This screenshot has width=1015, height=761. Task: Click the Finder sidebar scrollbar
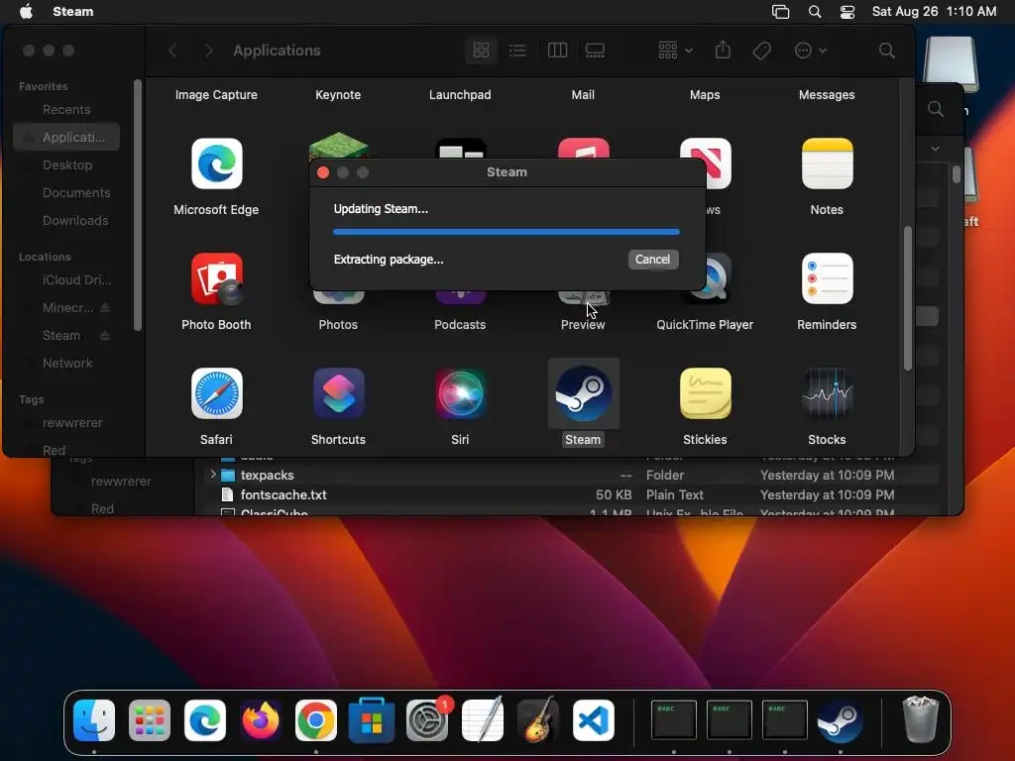click(137, 205)
